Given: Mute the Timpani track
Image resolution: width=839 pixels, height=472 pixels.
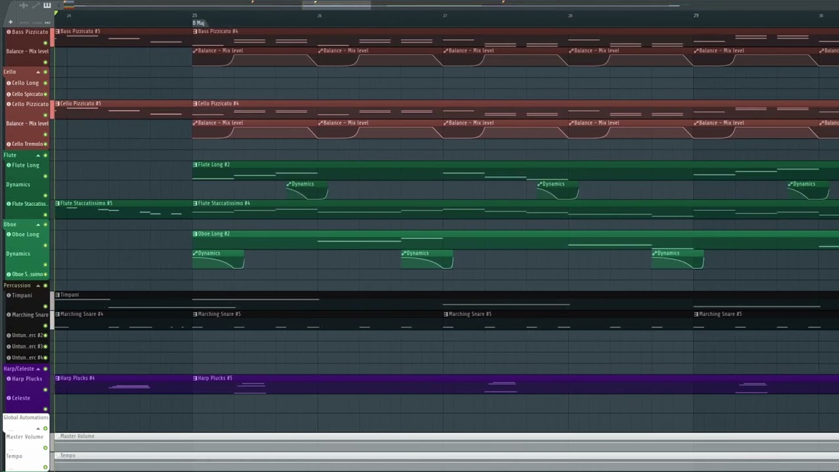Looking at the screenshot, I should click(45, 306).
